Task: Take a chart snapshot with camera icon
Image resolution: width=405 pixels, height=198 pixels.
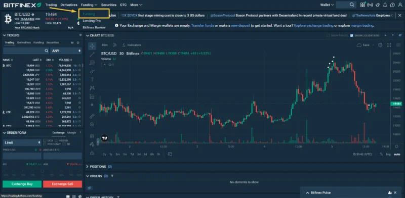Action: tap(399, 45)
